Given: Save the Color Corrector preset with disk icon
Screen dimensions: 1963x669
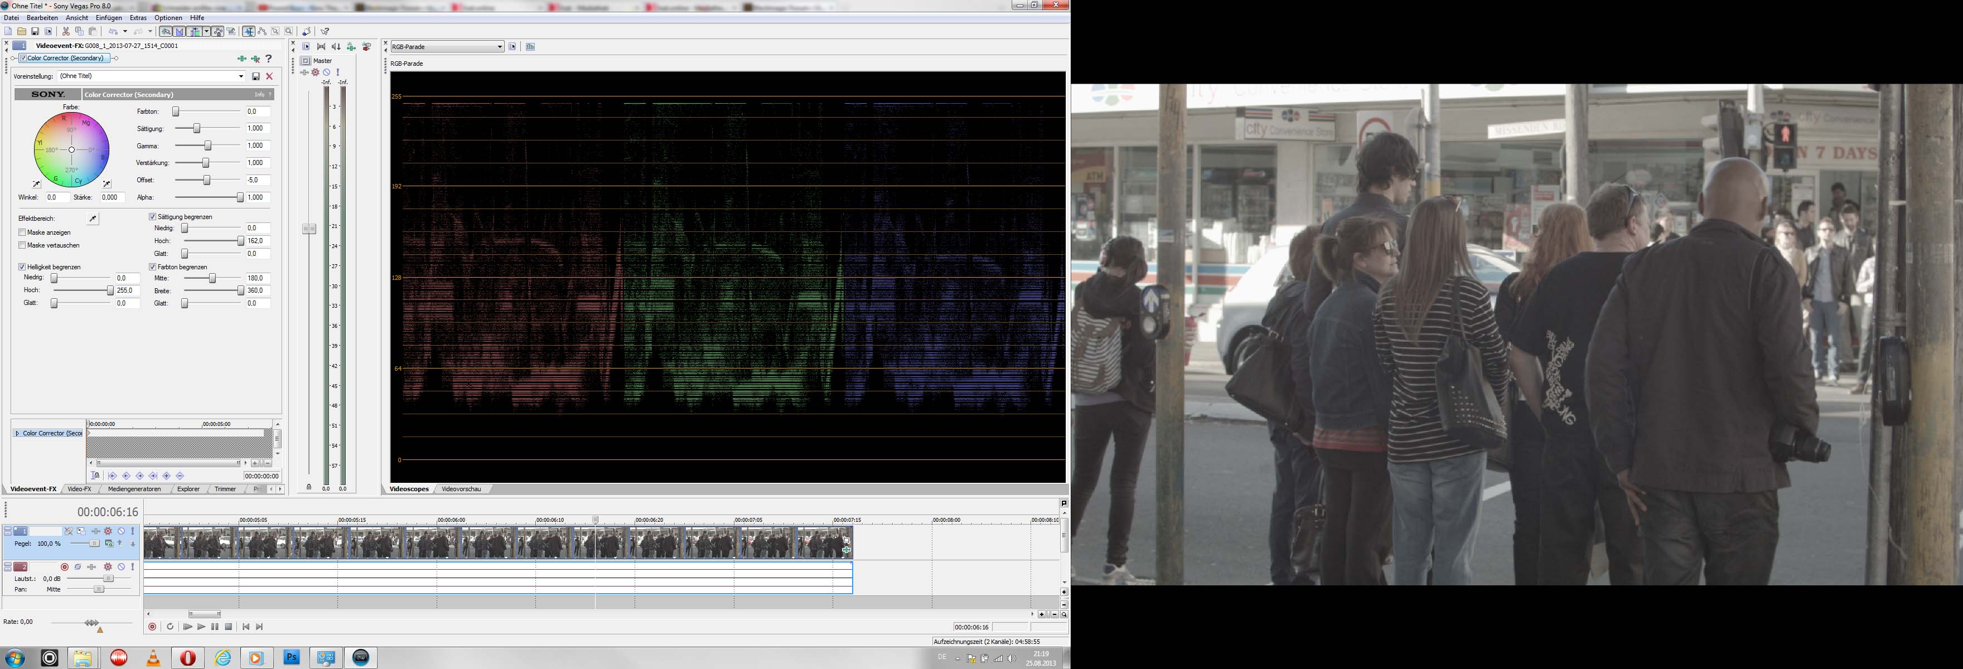Looking at the screenshot, I should [256, 76].
